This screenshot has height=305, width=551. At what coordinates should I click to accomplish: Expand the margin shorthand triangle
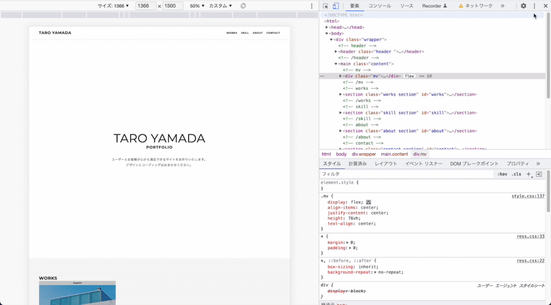(x=348, y=243)
